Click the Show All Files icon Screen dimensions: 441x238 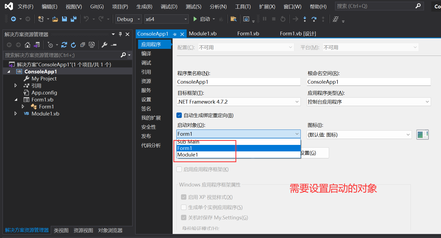click(x=92, y=45)
